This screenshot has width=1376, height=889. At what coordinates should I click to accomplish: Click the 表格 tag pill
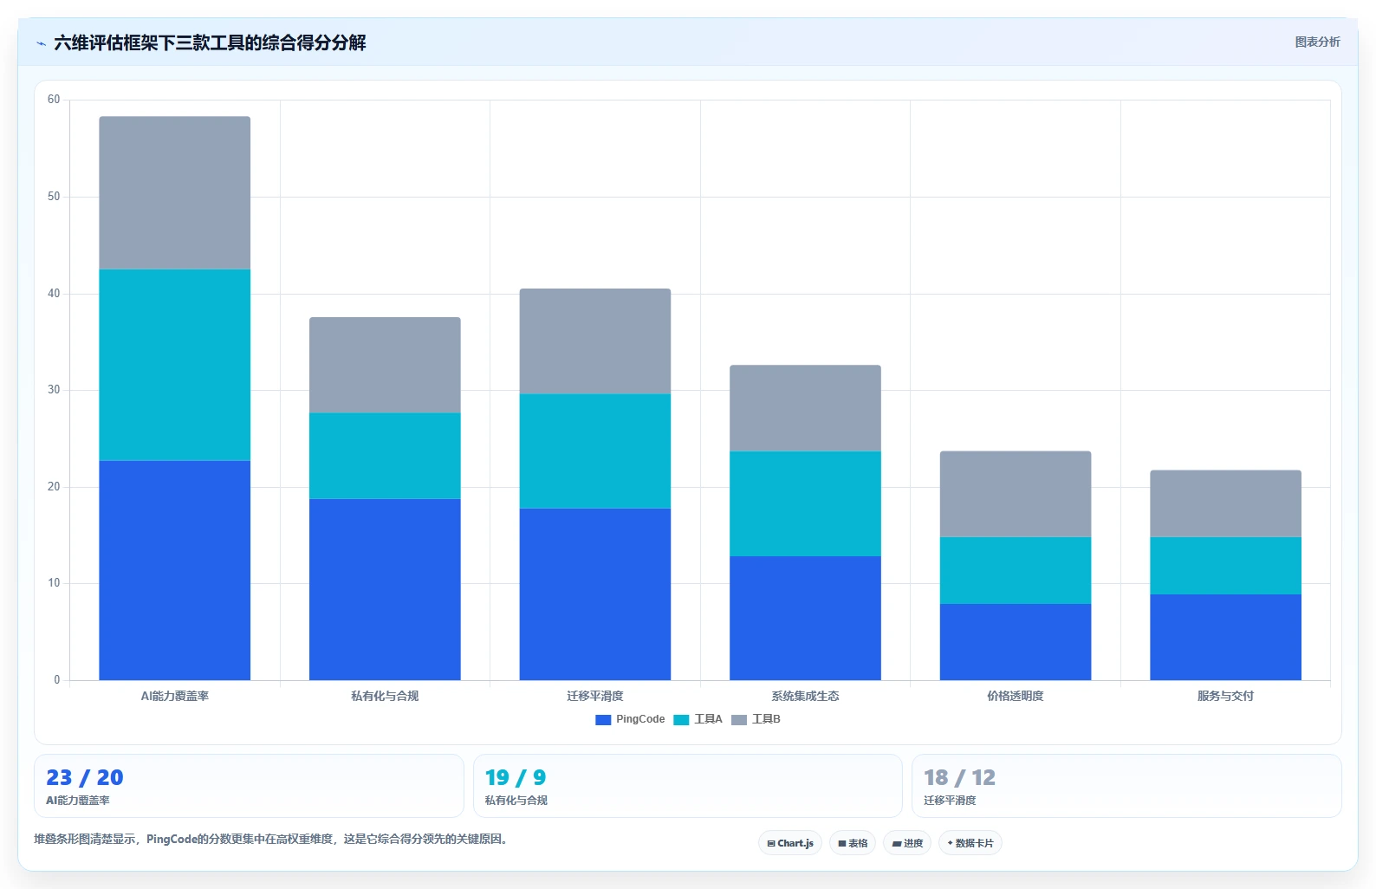coord(853,843)
